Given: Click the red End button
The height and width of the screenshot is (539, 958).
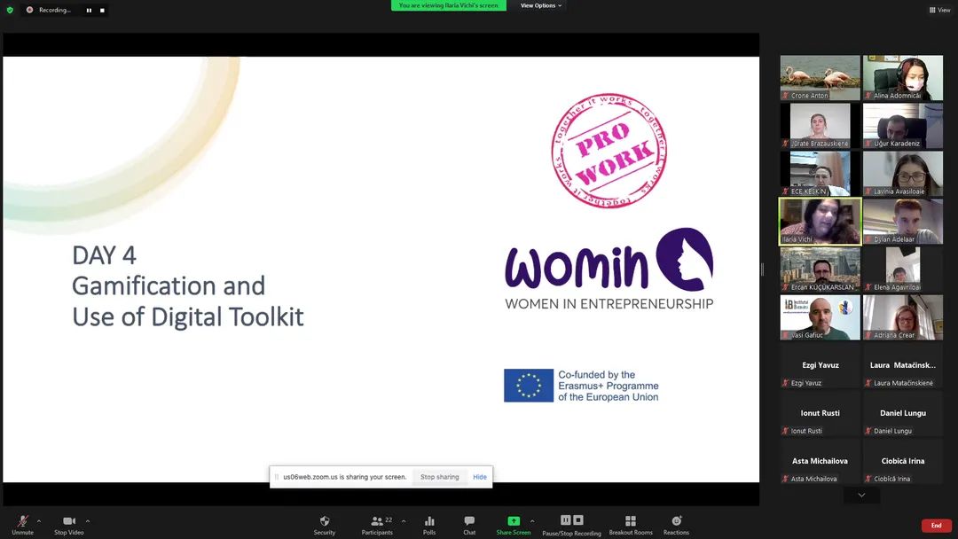Looking at the screenshot, I should 936,526.
